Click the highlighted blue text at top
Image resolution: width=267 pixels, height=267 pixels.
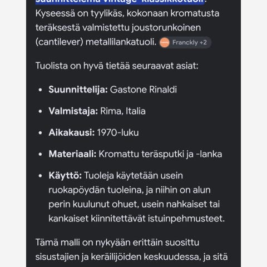pos(120,2)
